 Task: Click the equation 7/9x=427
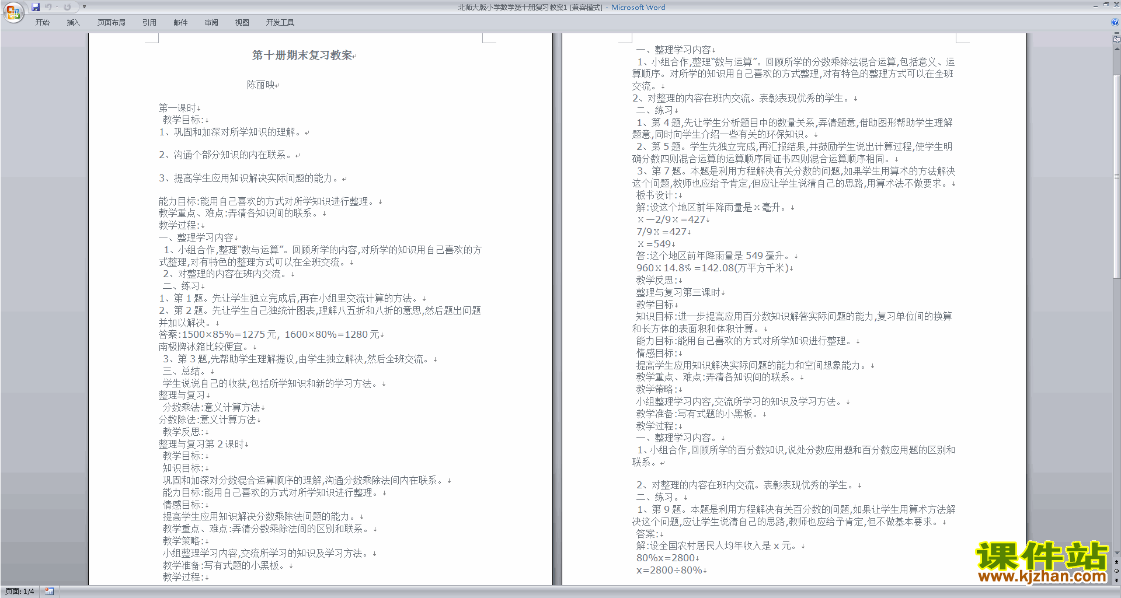tap(662, 232)
